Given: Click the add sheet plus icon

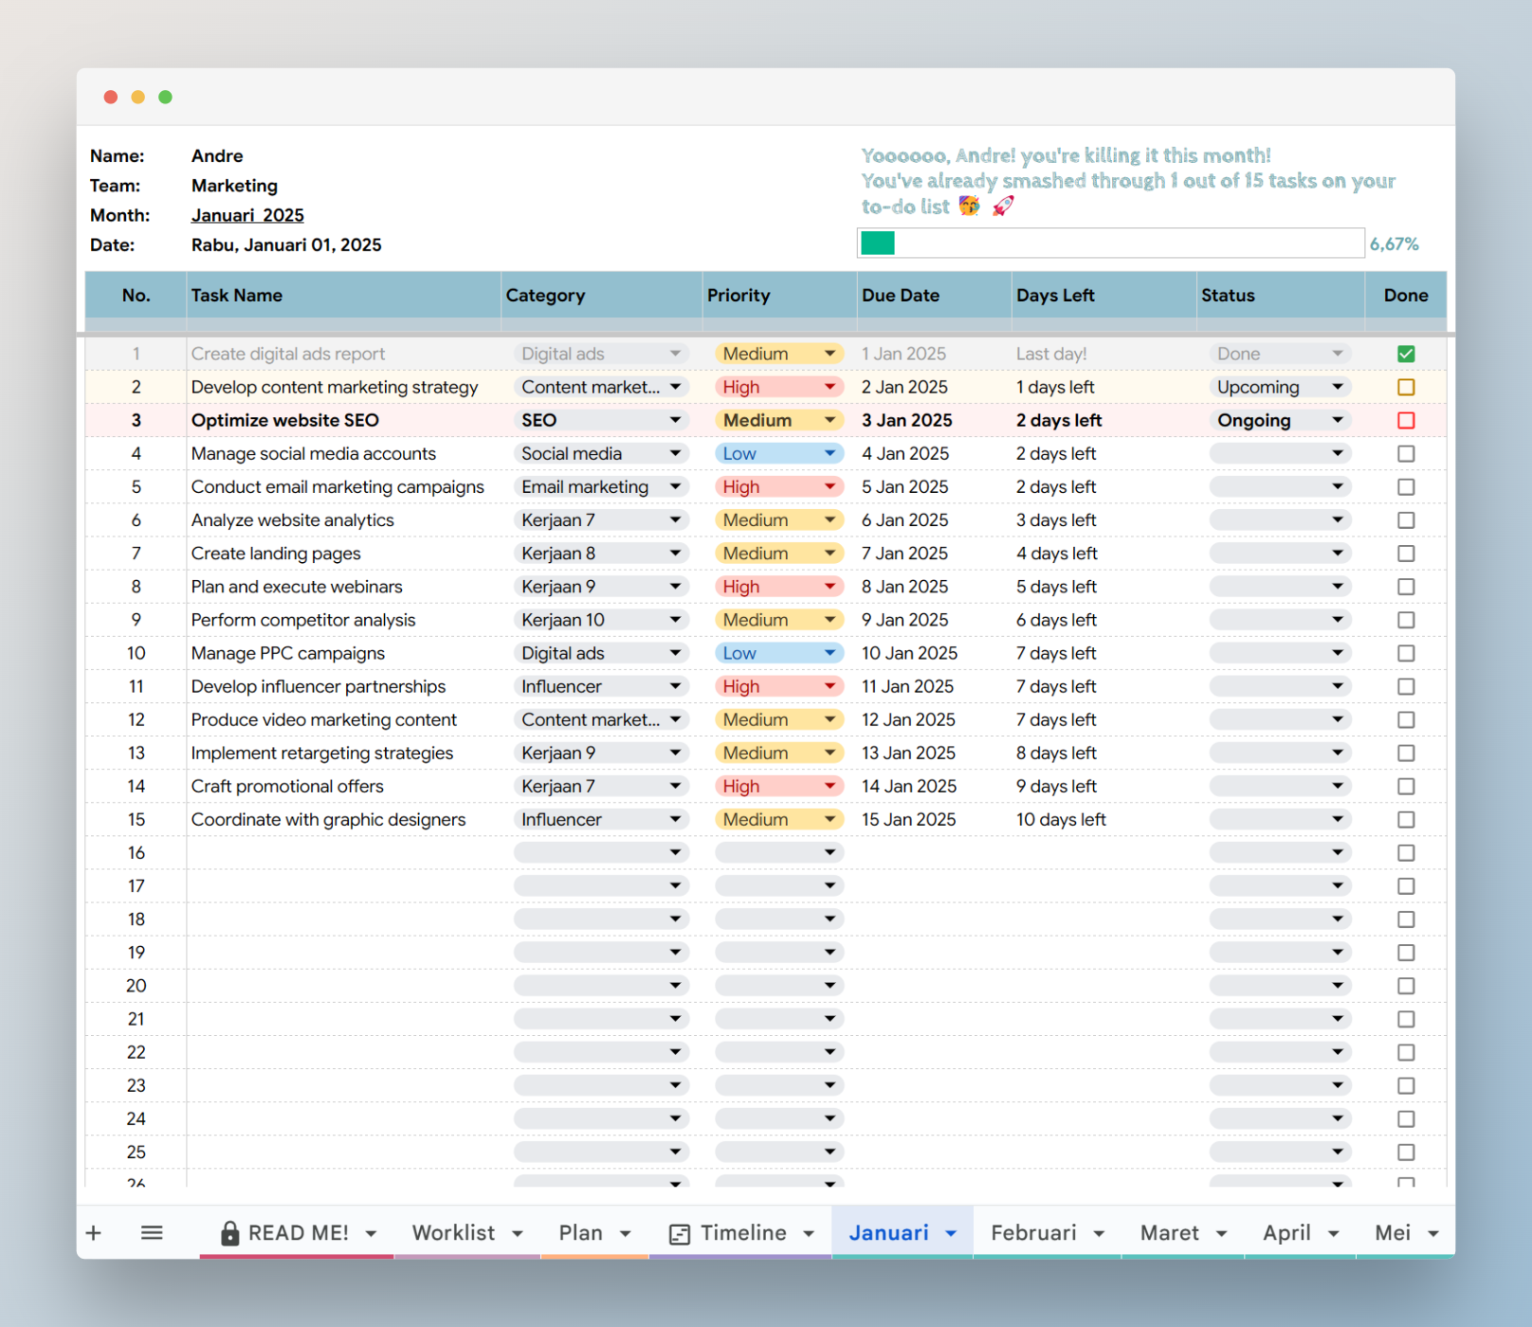Looking at the screenshot, I should tap(93, 1233).
